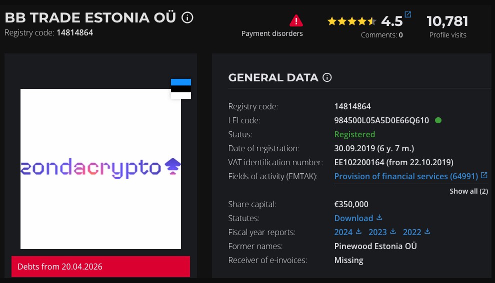Click the five-star rating display

351,21
